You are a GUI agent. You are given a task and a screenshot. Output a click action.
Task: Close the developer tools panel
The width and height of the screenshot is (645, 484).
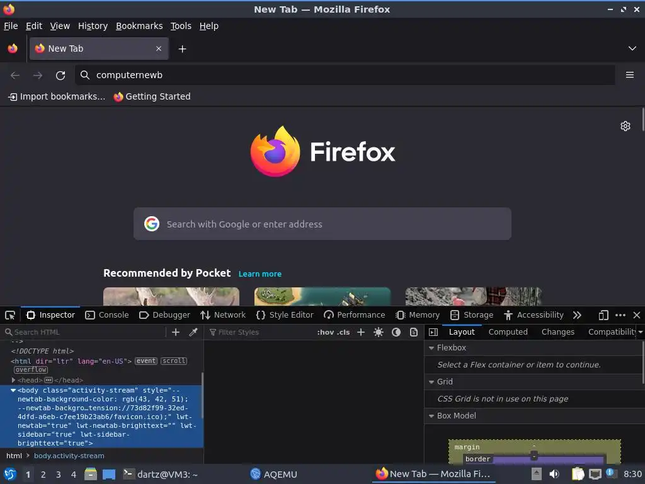click(x=637, y=315)
